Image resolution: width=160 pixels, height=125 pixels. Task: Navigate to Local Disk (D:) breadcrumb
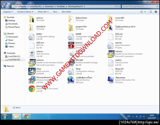pos(35,6)
